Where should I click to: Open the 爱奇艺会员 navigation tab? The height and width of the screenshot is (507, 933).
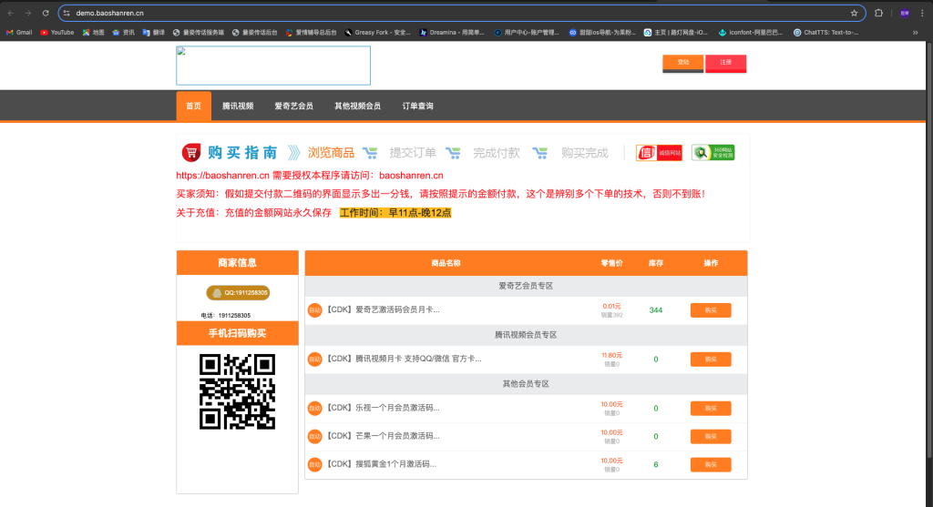pos(294,106)
